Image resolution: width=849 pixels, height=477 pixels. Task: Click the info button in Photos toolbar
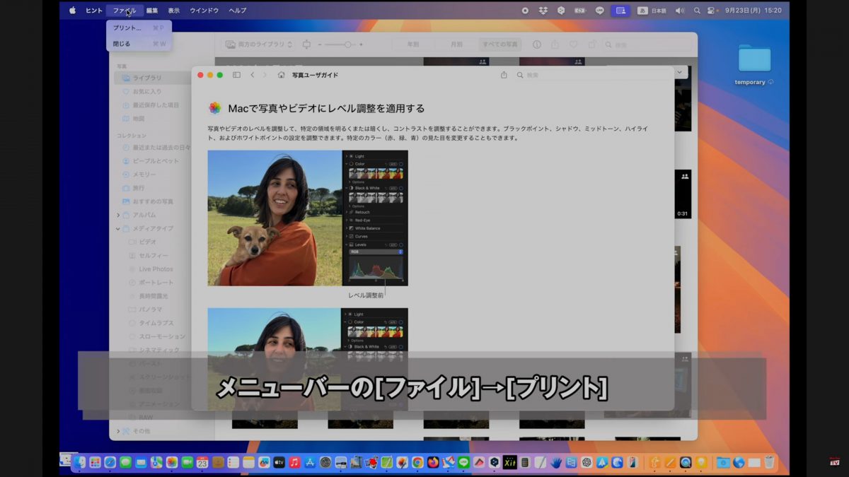(x=536, y=45)
